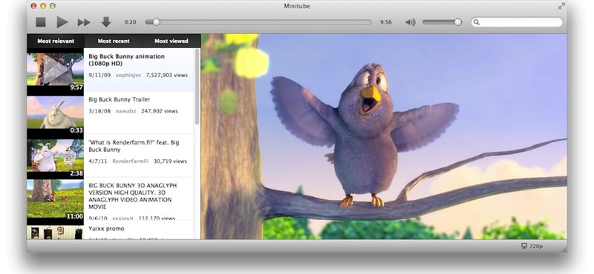The image size is (594, 274).
Task: Select the title 'Big Buck Bunny animation (1080p HD)'
Action: [x=126, y=60]
